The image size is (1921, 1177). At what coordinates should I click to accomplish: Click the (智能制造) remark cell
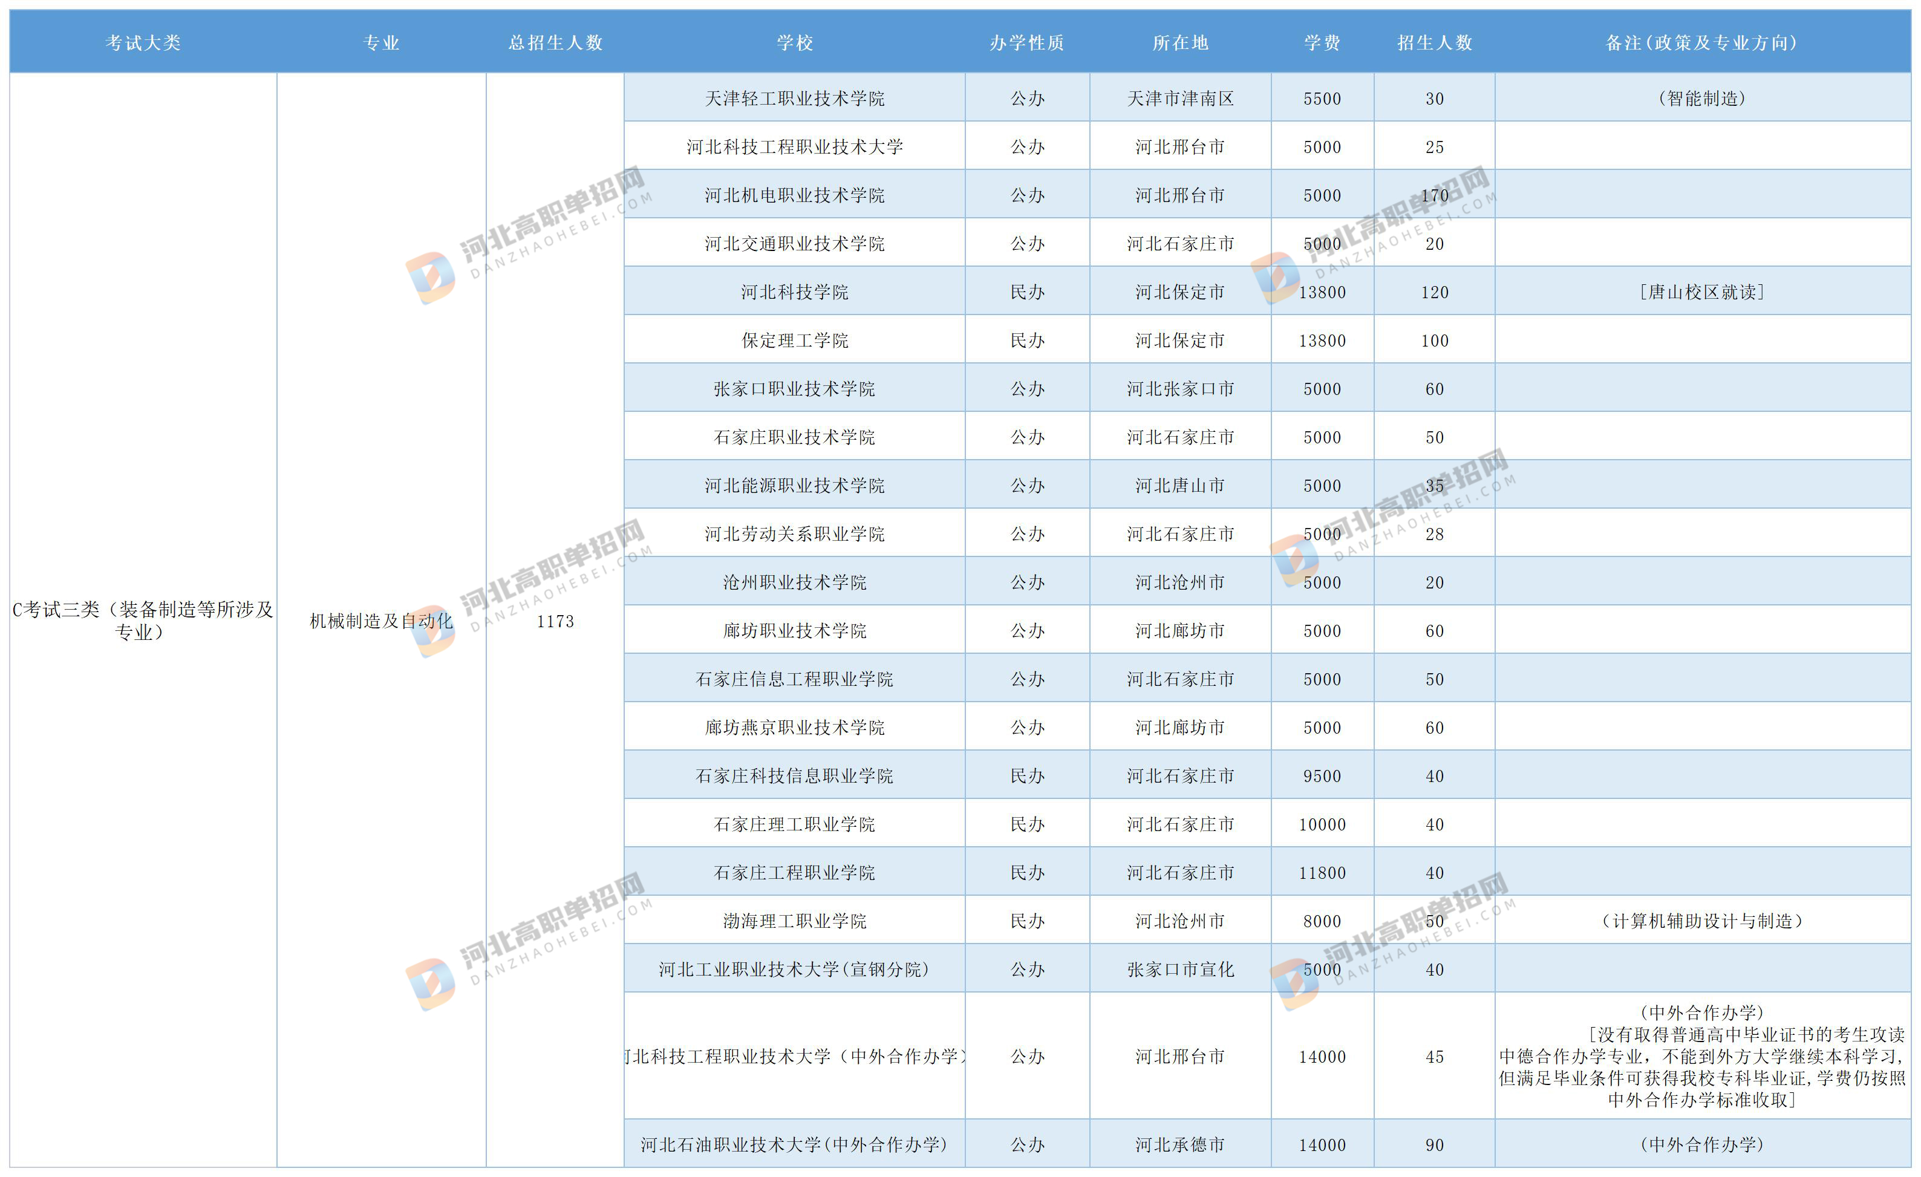point(1703,98)
